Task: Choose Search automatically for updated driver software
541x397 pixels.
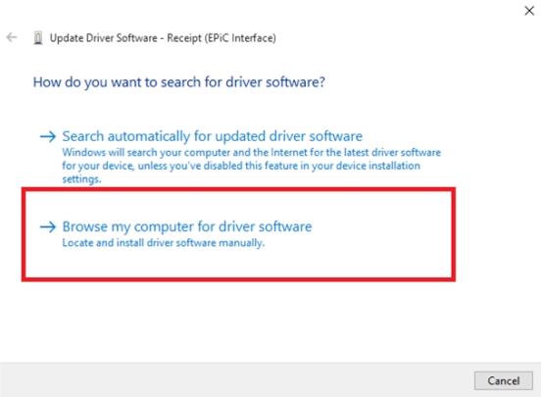Action: pyautogui.click(x=213, y=136)
